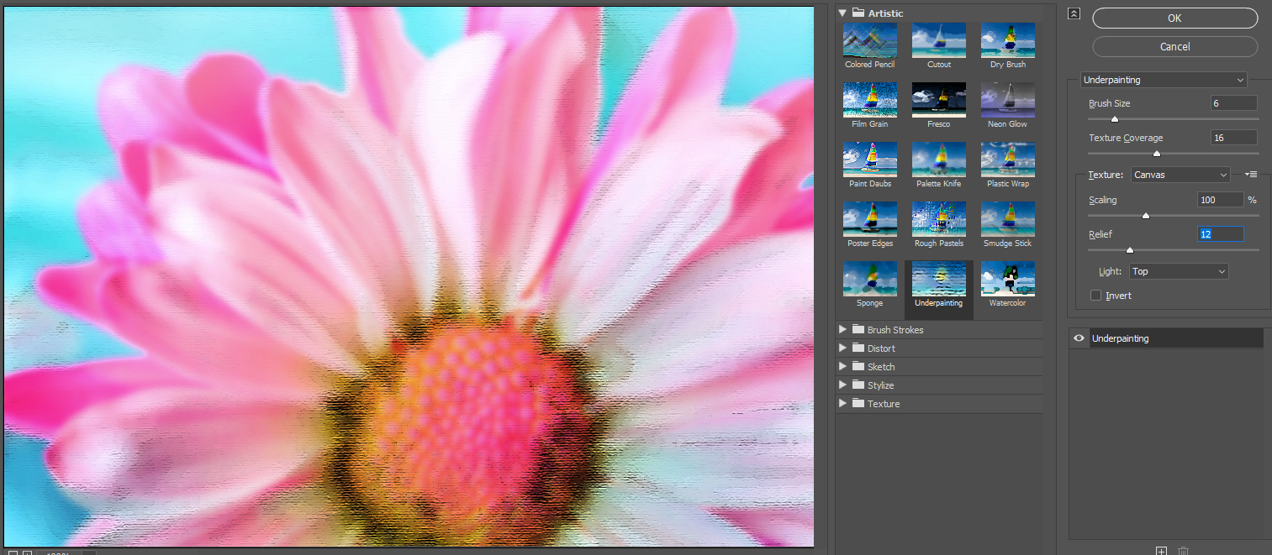The height and width of the screenshot is (555, 1272).
Task: Adjust the Scaling slider handle
Action: point(1145,216)
